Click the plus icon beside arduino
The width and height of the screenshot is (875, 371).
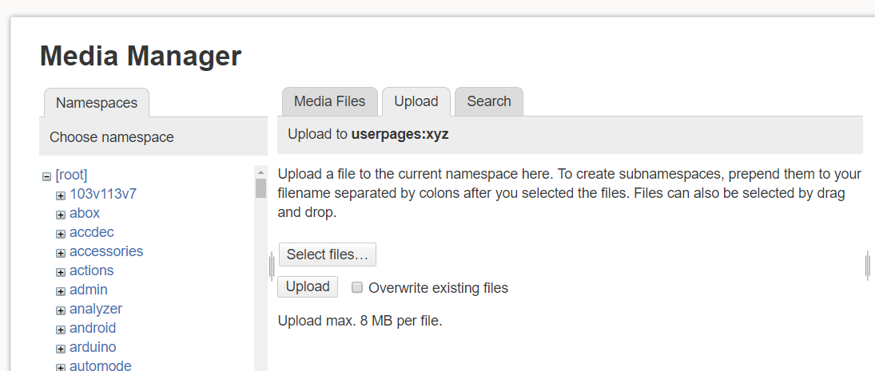(61, 349)
